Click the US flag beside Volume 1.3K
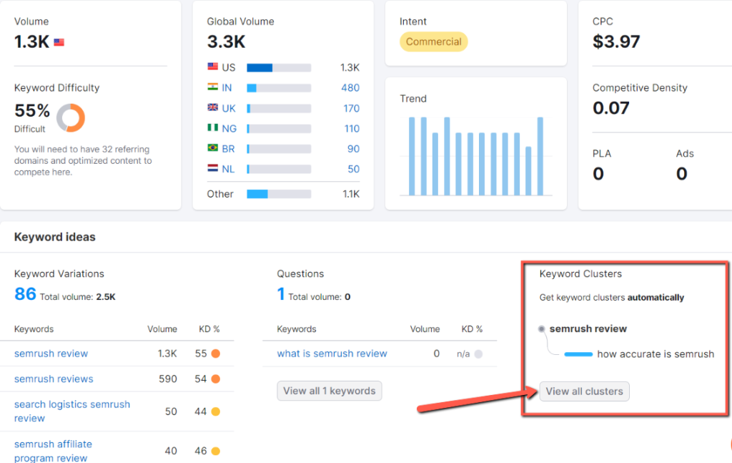Viewport: 732px width, 463px height. (59, 42)
